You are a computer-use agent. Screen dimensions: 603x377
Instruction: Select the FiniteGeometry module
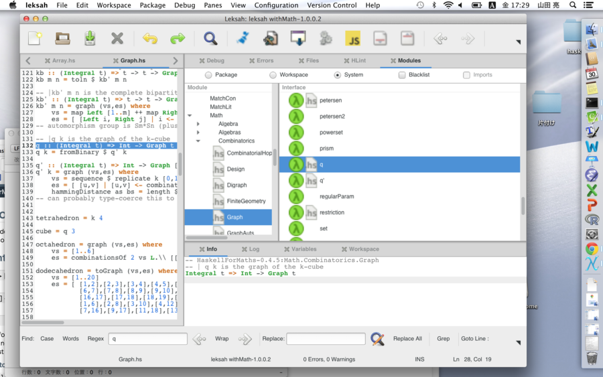click(x=246, y=201)
